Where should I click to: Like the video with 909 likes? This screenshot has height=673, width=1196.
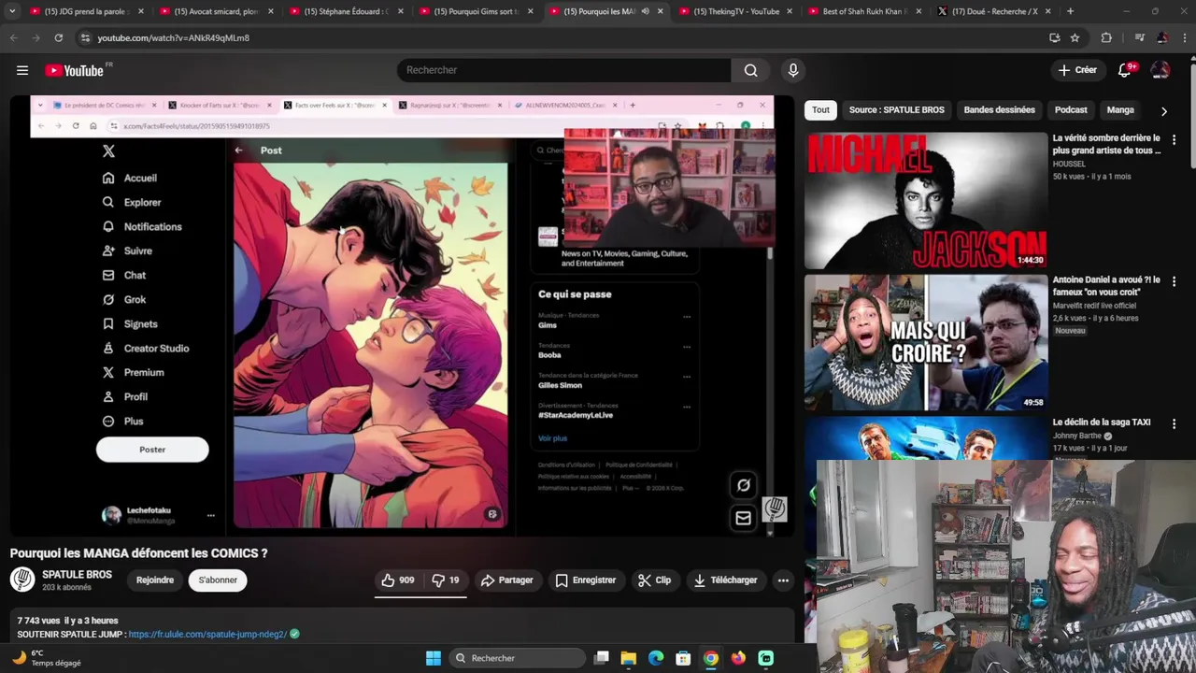(397, 580)
